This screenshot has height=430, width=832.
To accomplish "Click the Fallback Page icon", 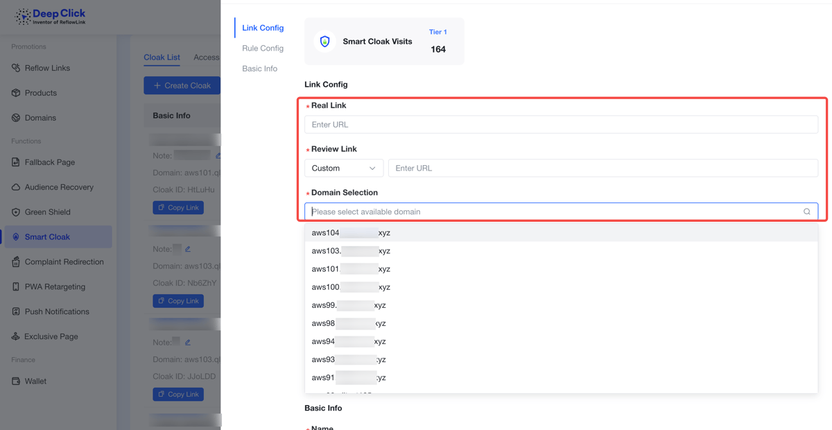I will [16, 162].
